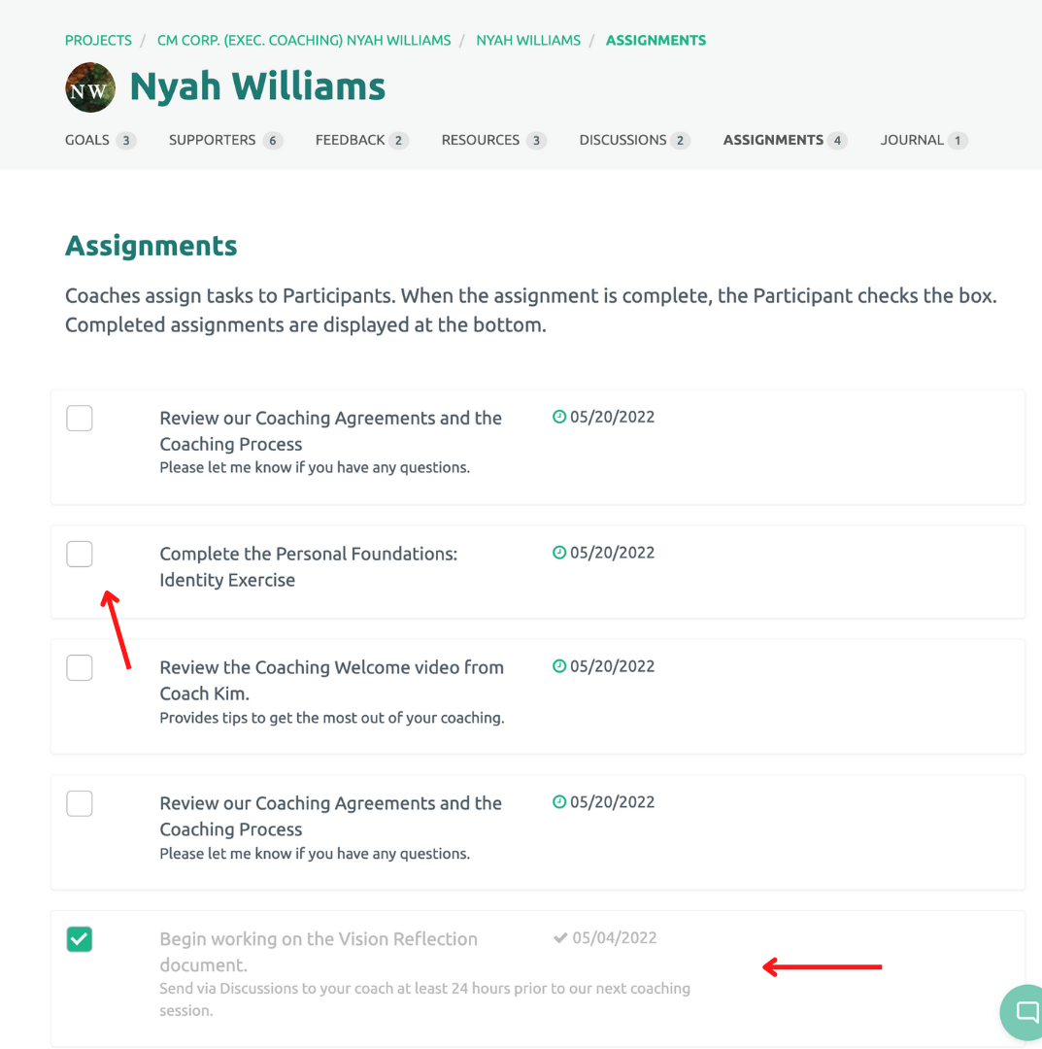Viewport: 1042px width, 1049px height.
Task: Click the clock icon beside Identity Exercise date
Action: click(x=559, y=553)
